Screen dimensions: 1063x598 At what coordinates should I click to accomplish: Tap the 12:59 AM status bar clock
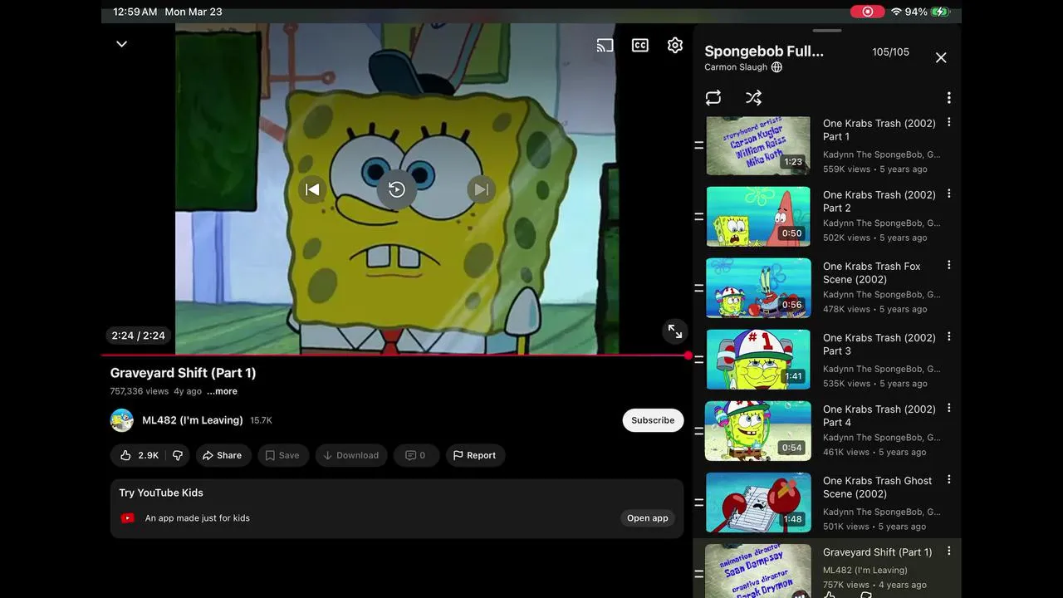pos(135,12)
